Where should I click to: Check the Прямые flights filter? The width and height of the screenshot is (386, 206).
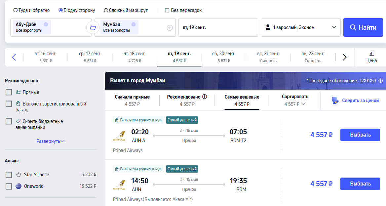tap(9, 92)
